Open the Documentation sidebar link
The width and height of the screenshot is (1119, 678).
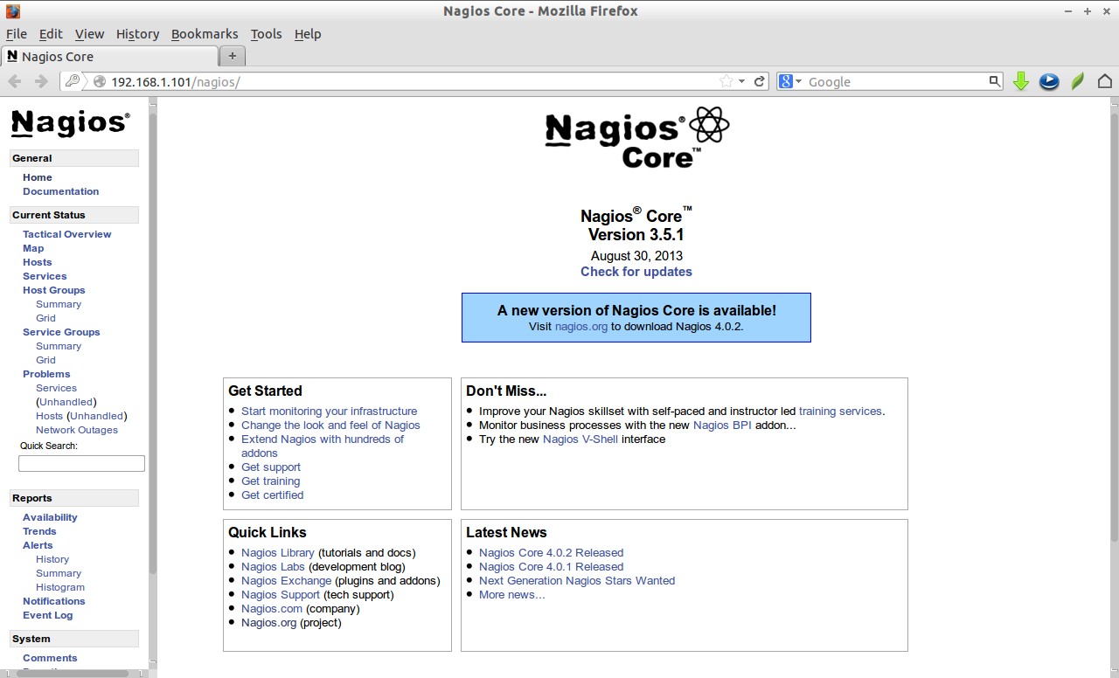coord(61,191)
